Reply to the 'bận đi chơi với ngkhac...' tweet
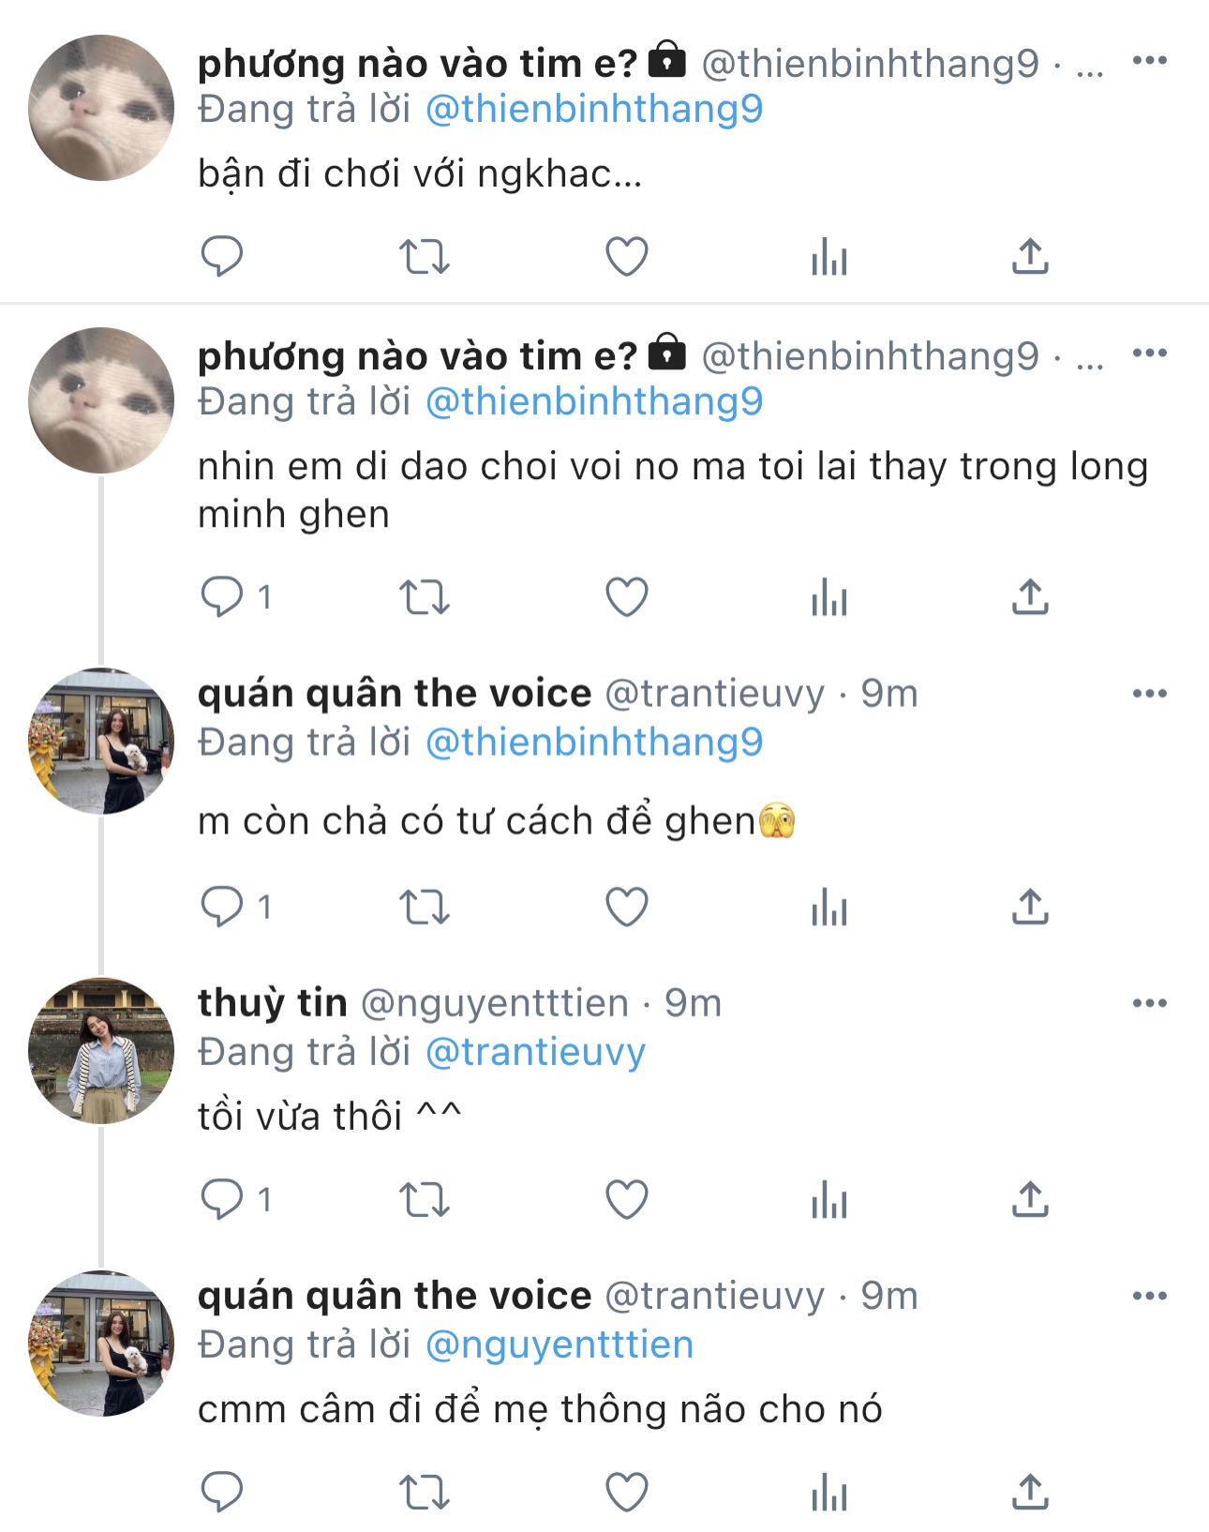The width and height of the screenshot is (1209, 1532). (222, 256)
